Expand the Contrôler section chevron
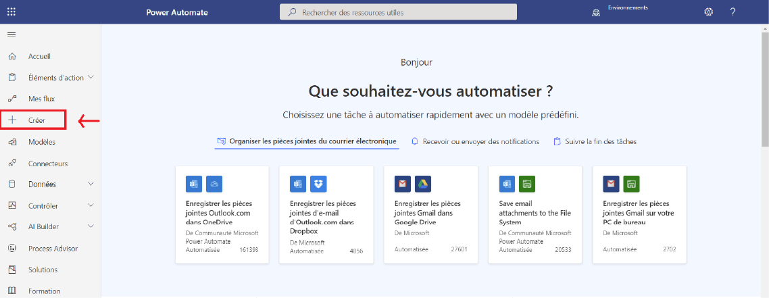The width and height of the screenshot is (769, 298). coord(91,205)
